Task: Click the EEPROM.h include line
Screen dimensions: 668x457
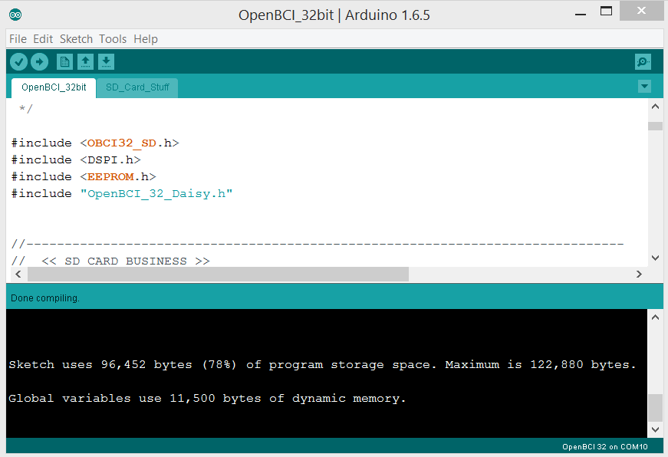Action: coord(84,177)
